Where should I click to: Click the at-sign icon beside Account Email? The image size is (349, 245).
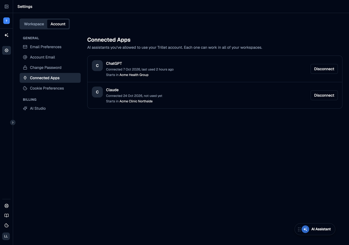pyautogui.click(x=25, y=57)
